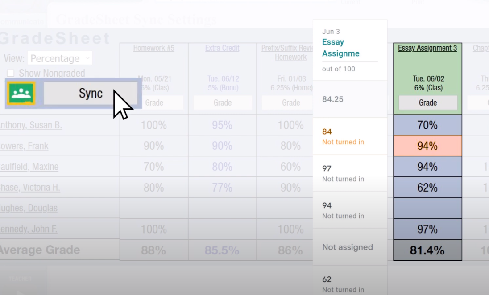Screen dimensions: 489x295
Task: Open the Extra Credit column header link
Action: (x=222, y=48)
